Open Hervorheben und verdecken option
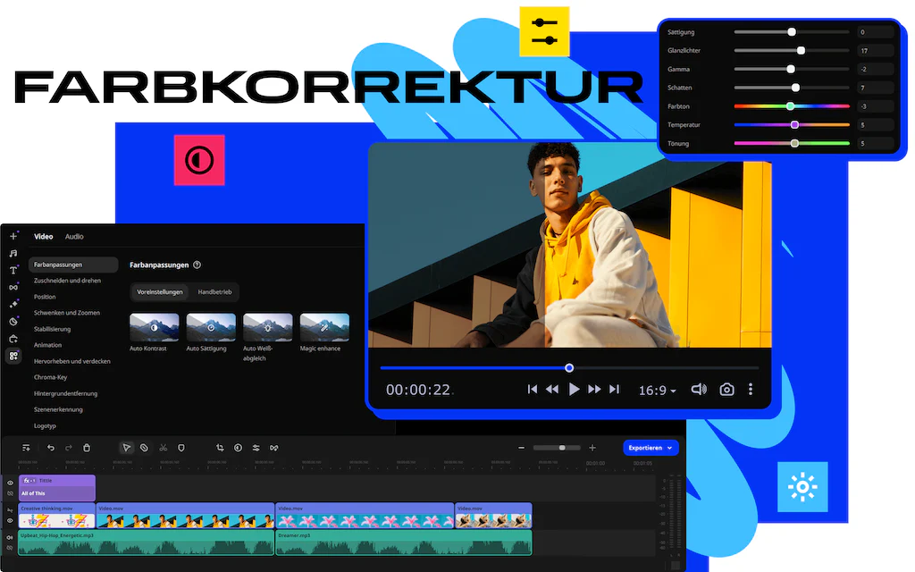The width and height of the screenshot is (915, 572). click(x=71, y=361)
